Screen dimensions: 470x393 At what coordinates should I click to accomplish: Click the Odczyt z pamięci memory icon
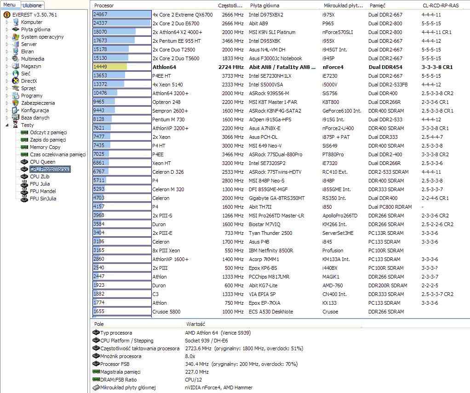[24, 132]
